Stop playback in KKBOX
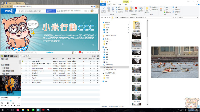The height and width of the screenshot is (112, 200). (x=15, y=106)
